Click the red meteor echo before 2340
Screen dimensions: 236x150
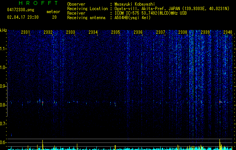click(x=220, y=102)
